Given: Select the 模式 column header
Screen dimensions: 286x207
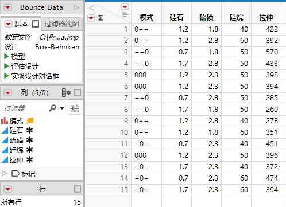Looking at the screenshot, I should [146, 18].
